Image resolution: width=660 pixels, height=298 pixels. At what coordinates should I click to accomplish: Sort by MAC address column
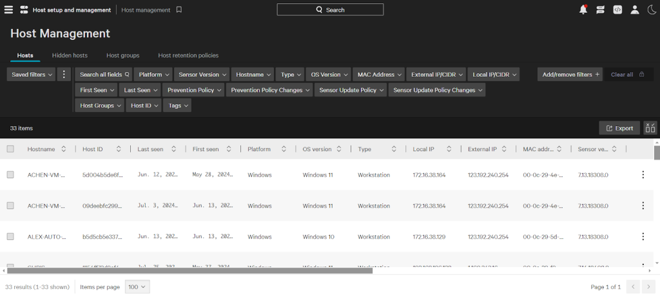tap(559, 149)
